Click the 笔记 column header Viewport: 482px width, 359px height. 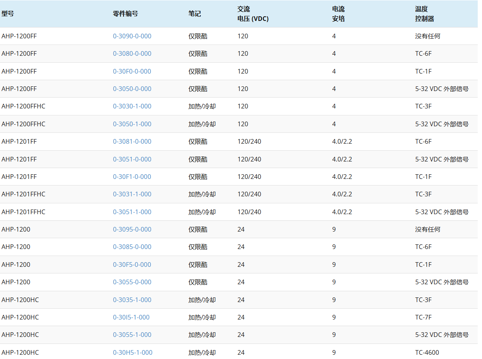pyautogui.click(x=195, y=14)
